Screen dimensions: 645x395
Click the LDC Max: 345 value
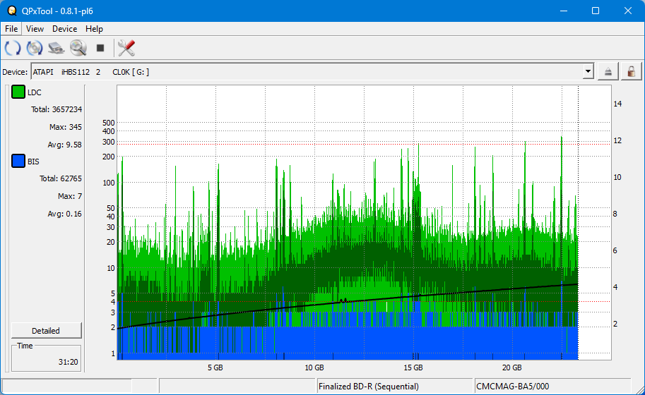tap(66, 127)
